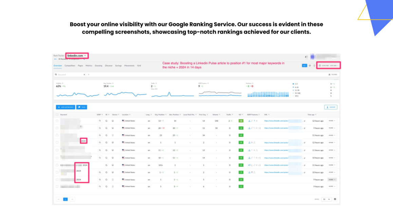The height and width of the screenshot is (221, 393).
Task: Check the first keyword row checkbox
Action: pos(57,121)
